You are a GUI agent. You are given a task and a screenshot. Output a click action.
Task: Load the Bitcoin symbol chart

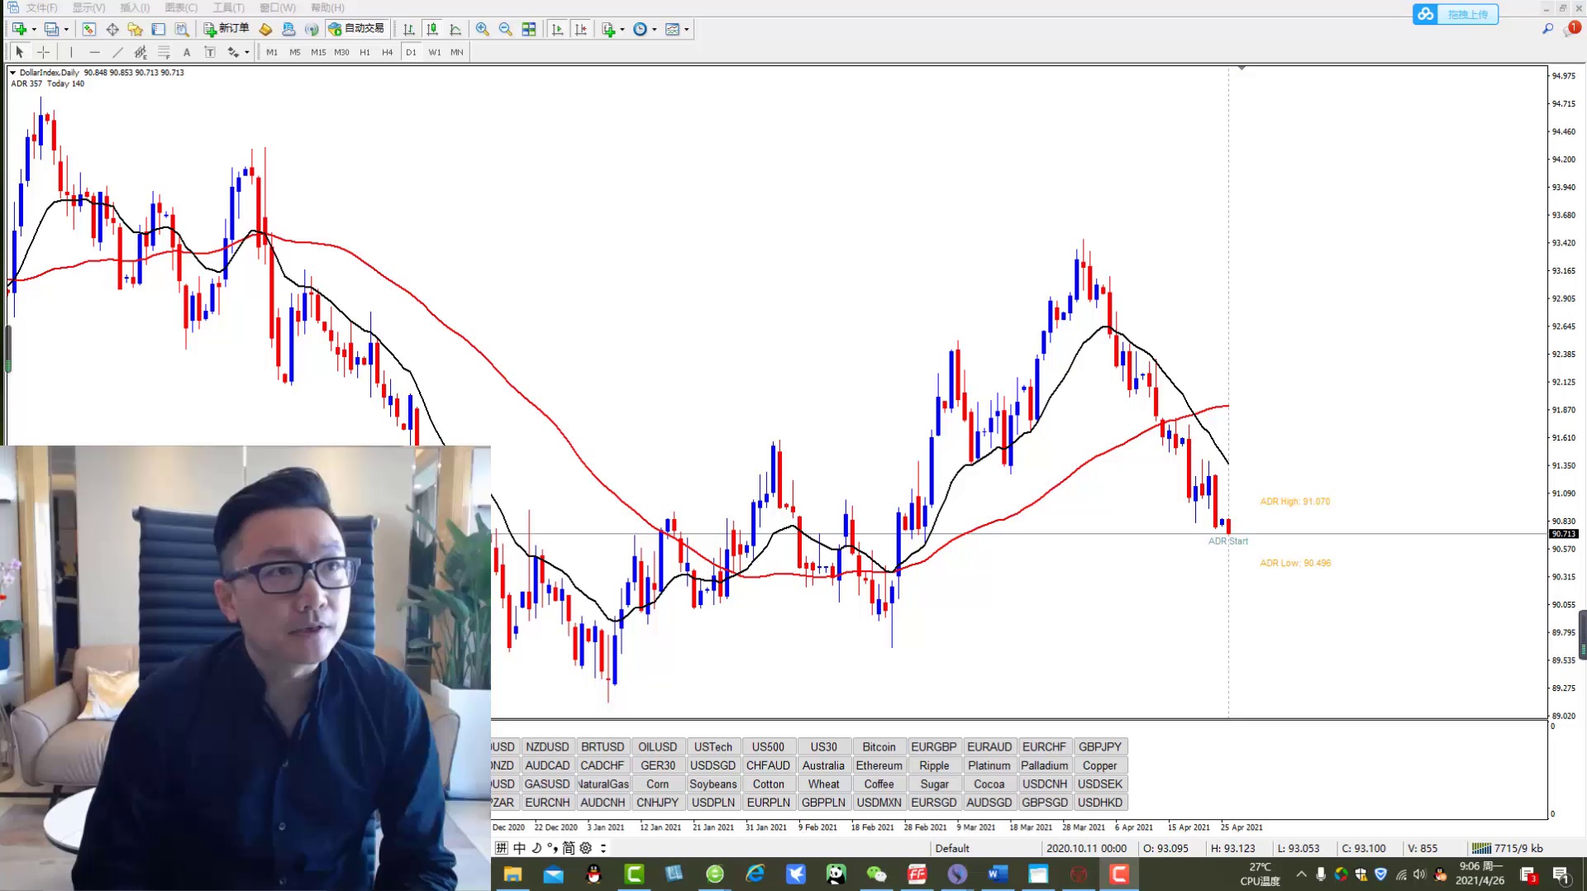879,746
